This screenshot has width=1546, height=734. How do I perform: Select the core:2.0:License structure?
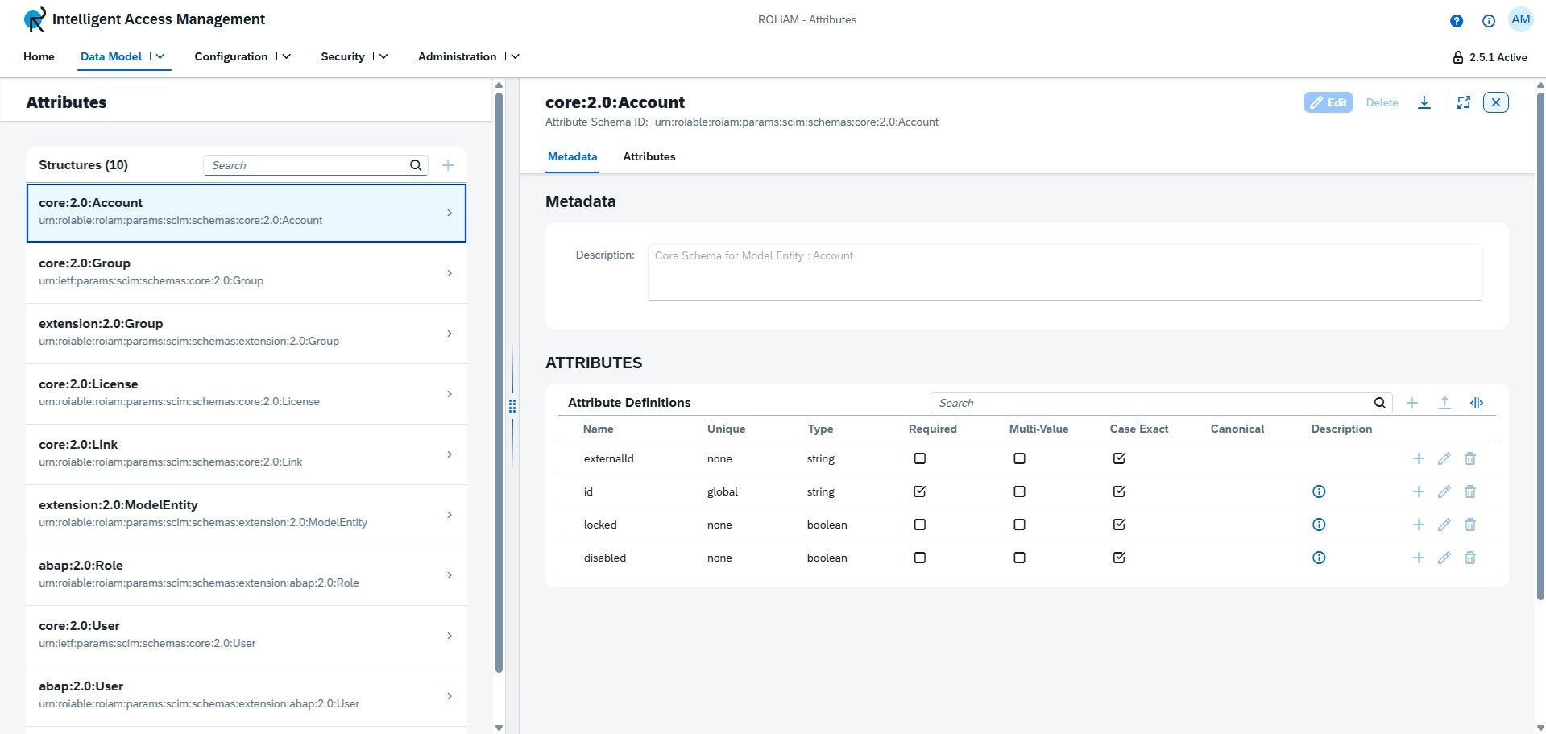pos(246,393)
